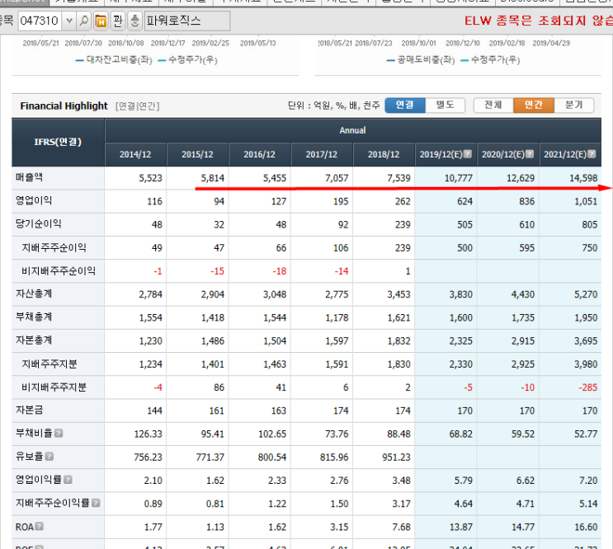
Task: Click the 2018/12 column header
Action: point(384,155)
